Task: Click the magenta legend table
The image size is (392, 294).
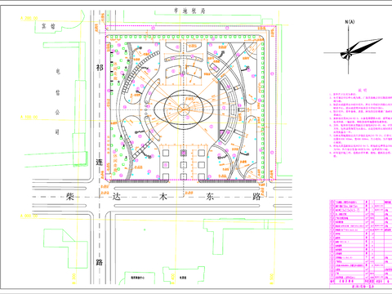Action: point(360,243)
